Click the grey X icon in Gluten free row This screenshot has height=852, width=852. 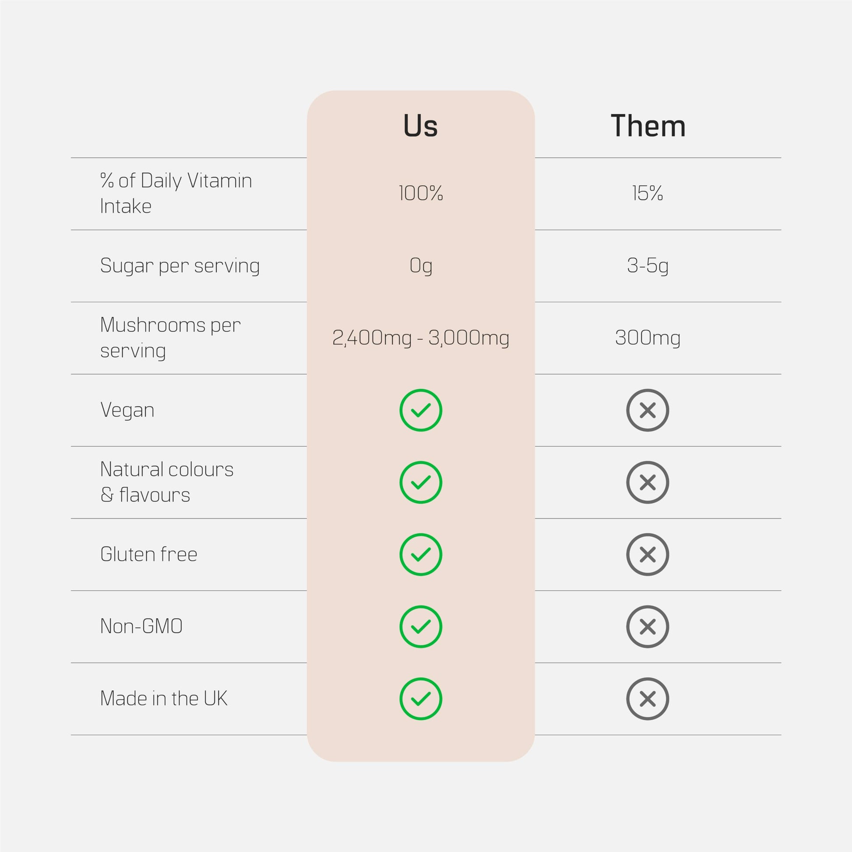pos(648,554)
